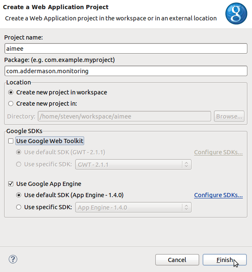The image size is (252, 272).
Task: Uncheck the Use Google App Engine checkbox
Action: [11, 184]
